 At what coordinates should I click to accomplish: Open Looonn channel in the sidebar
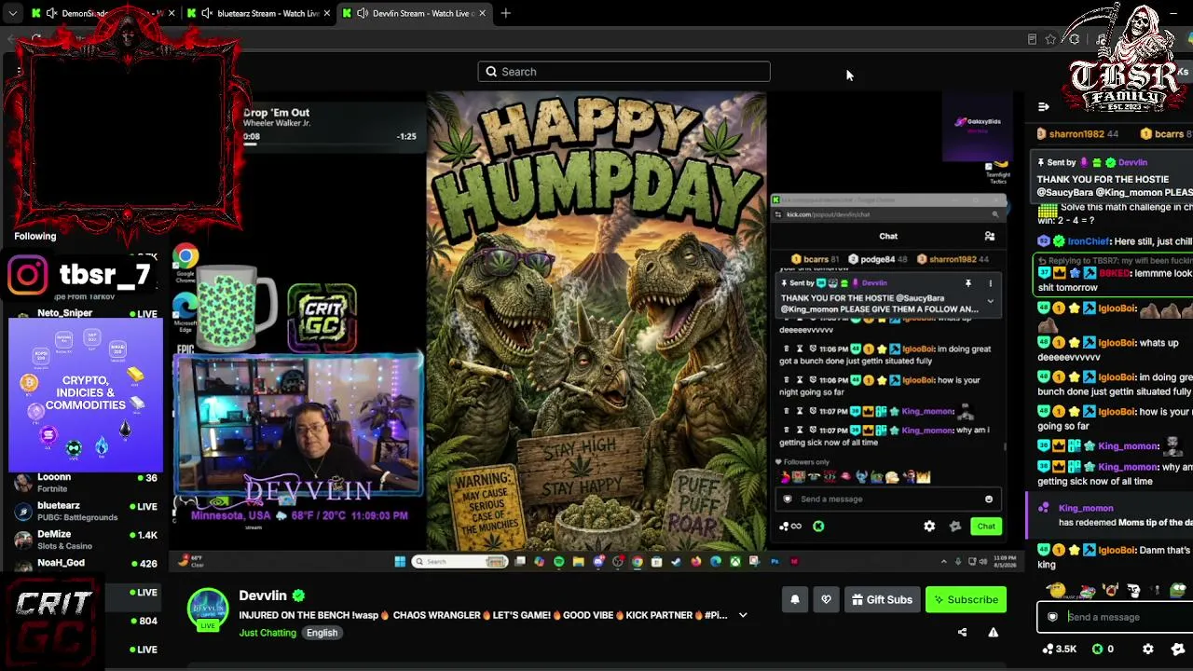[84, 482]
